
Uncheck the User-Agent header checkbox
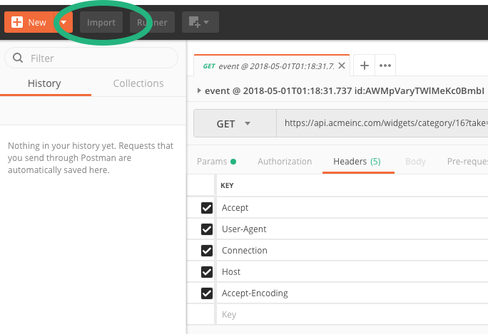click(207, 229)
